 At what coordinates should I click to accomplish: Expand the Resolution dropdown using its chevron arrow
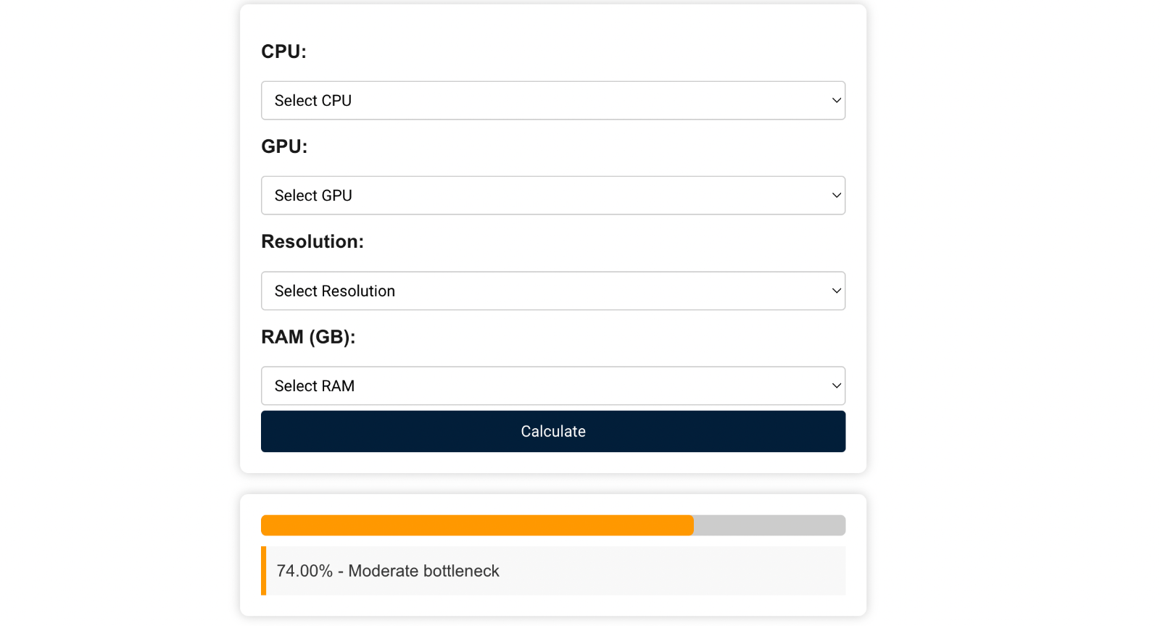(835, 291)
